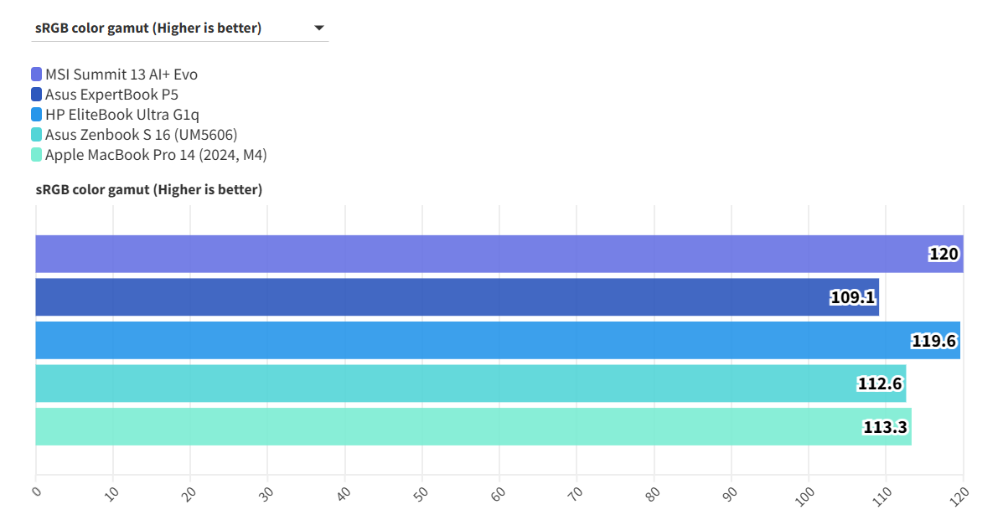Click the MacBook Pro bar showing 113.3
The image size is (1003, 520).
pos(473,427)
